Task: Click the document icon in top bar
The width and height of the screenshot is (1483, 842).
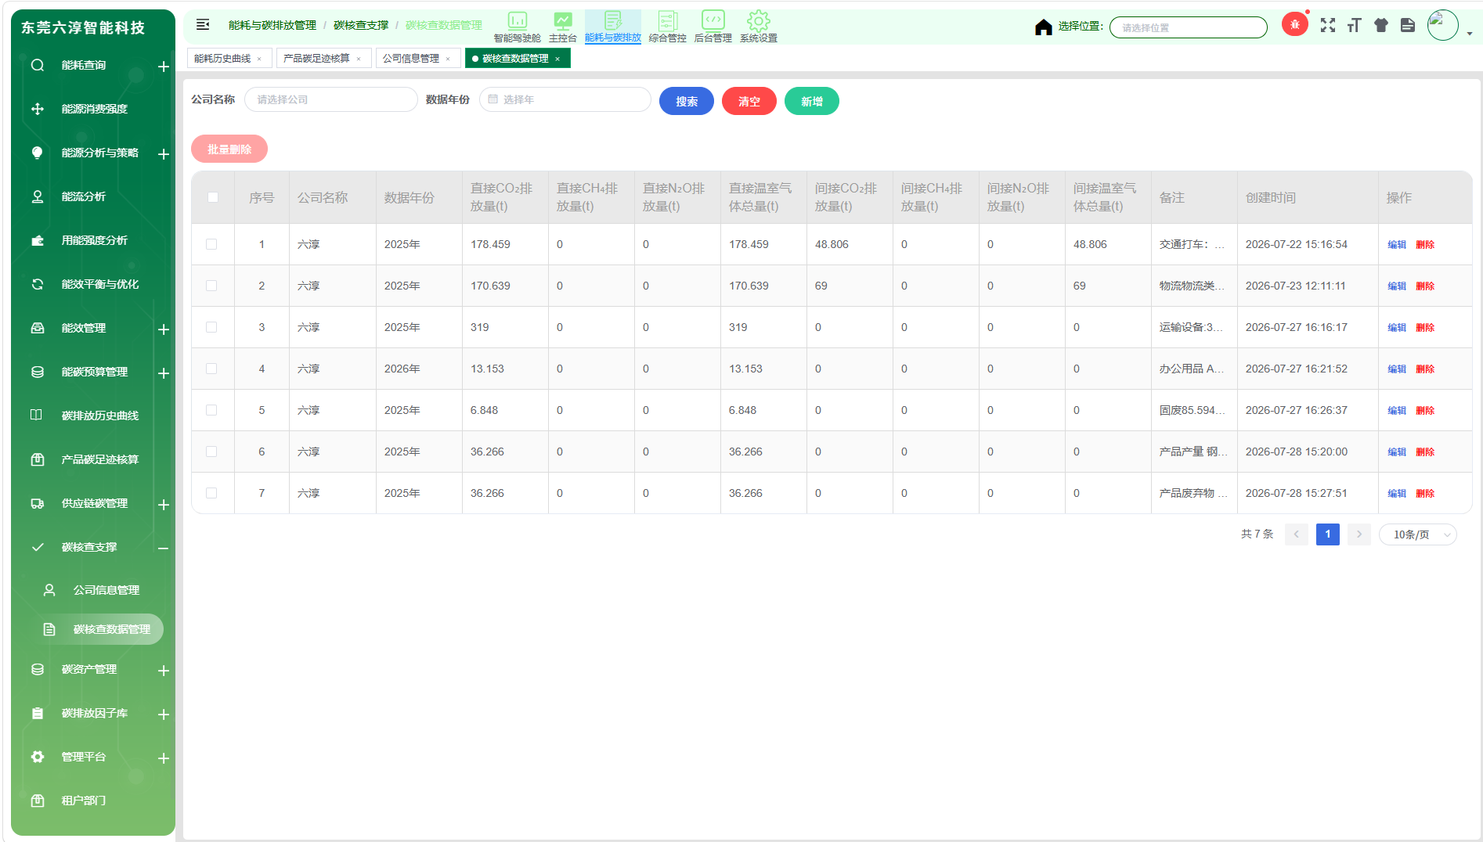Action: coord(1408,25)
